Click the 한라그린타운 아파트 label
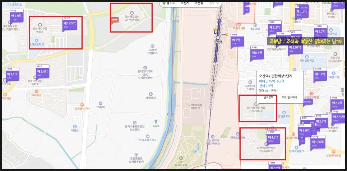347x171 pixels. (35, 82)
